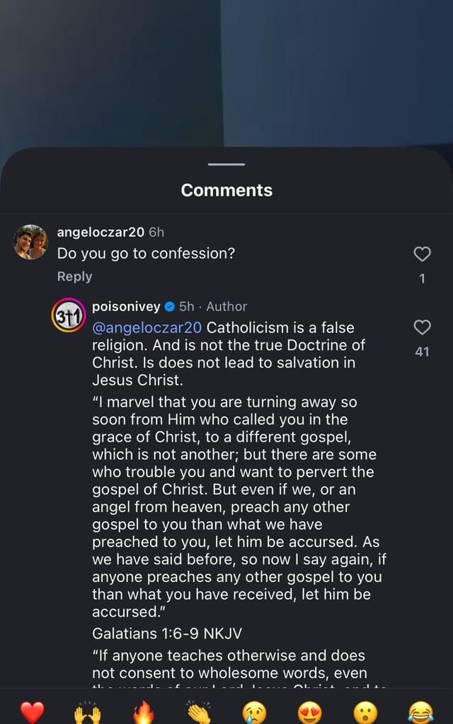Visit poisonivey's profile via username
453x724 pixels.
pyautogui.click(x=125, y=307)
